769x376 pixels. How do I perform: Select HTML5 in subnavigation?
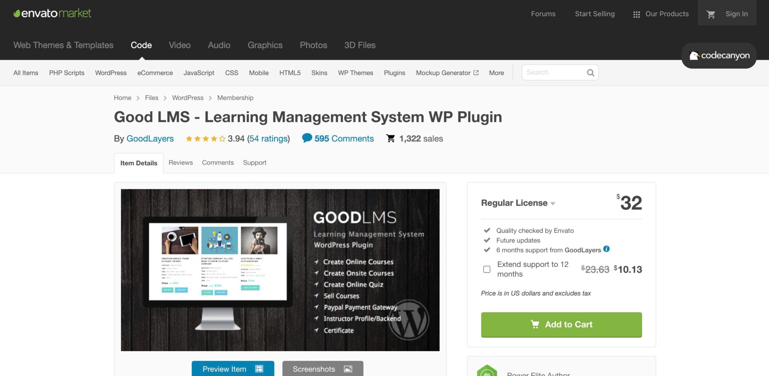click(290, 73)
